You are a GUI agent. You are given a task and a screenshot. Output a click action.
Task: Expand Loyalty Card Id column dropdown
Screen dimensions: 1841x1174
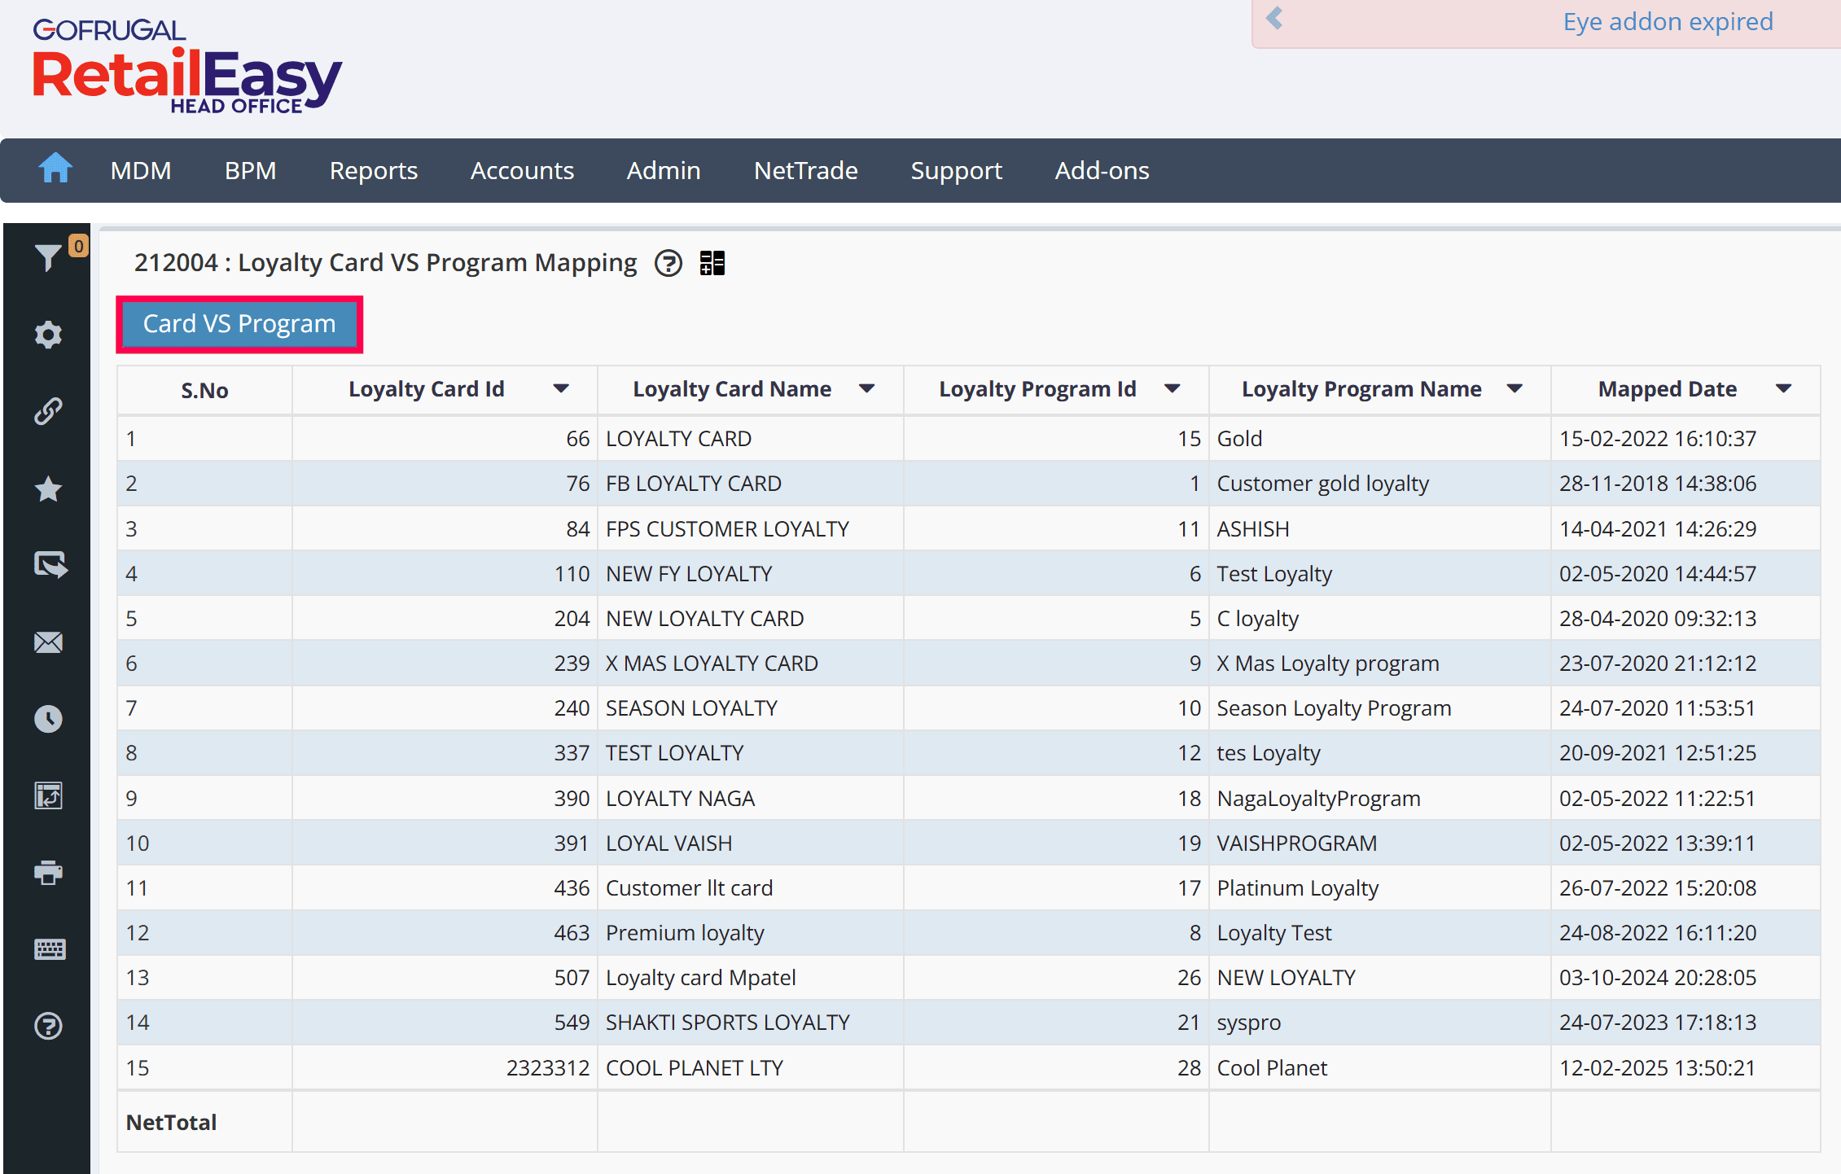point(561,389)
